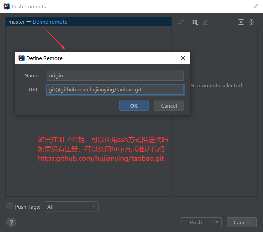Viewport: 263px width, 232px height.
Task: Open the Group By icon menu
Action: [x=195, y=22]
